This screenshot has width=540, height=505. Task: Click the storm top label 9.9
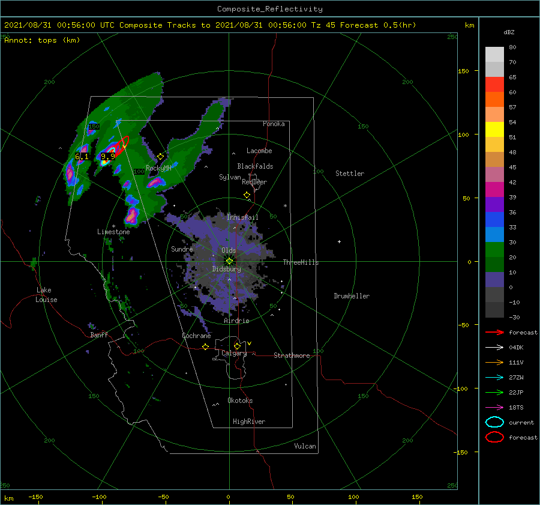108,157
